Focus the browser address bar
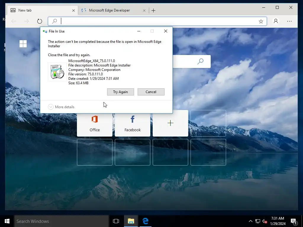Viewport: 303px width, 227px height. [157, 21]
